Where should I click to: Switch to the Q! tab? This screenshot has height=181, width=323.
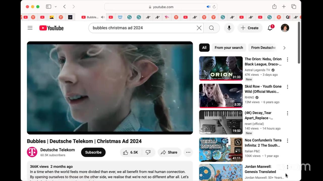tap(288, 17)
